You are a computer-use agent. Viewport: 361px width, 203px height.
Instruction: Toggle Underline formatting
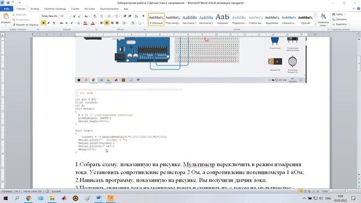click(x=54, y=23)
